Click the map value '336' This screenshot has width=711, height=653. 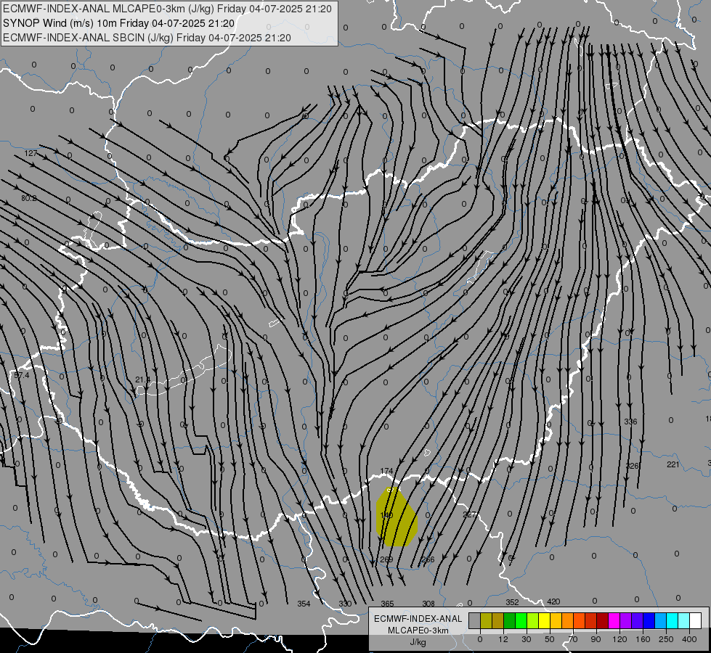pyautogui.click(x=630, y=422)
